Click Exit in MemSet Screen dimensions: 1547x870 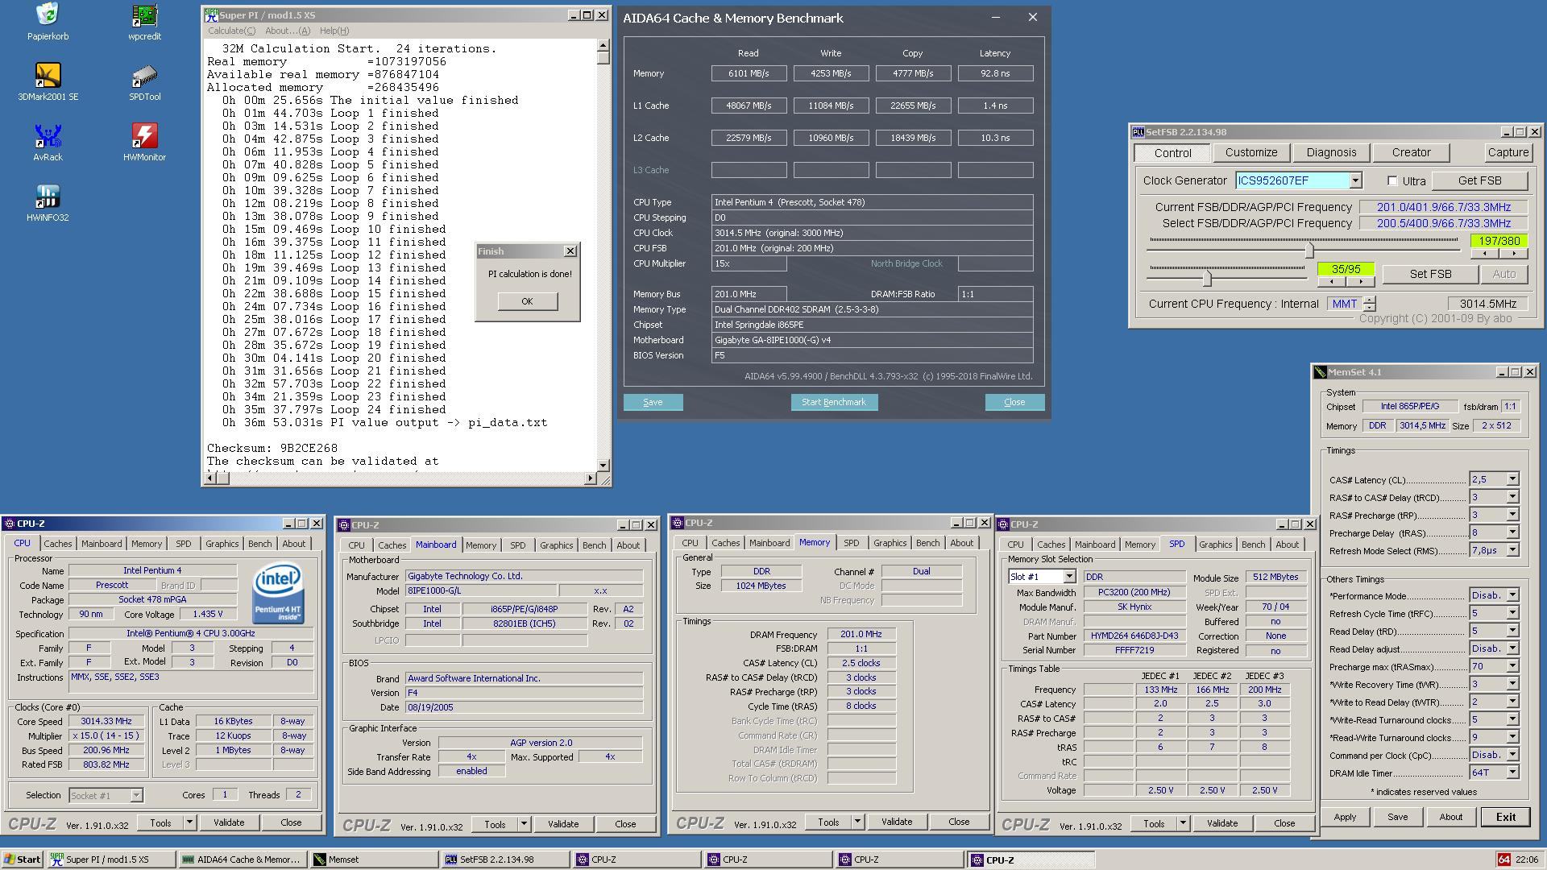(x=1506, y=817)
